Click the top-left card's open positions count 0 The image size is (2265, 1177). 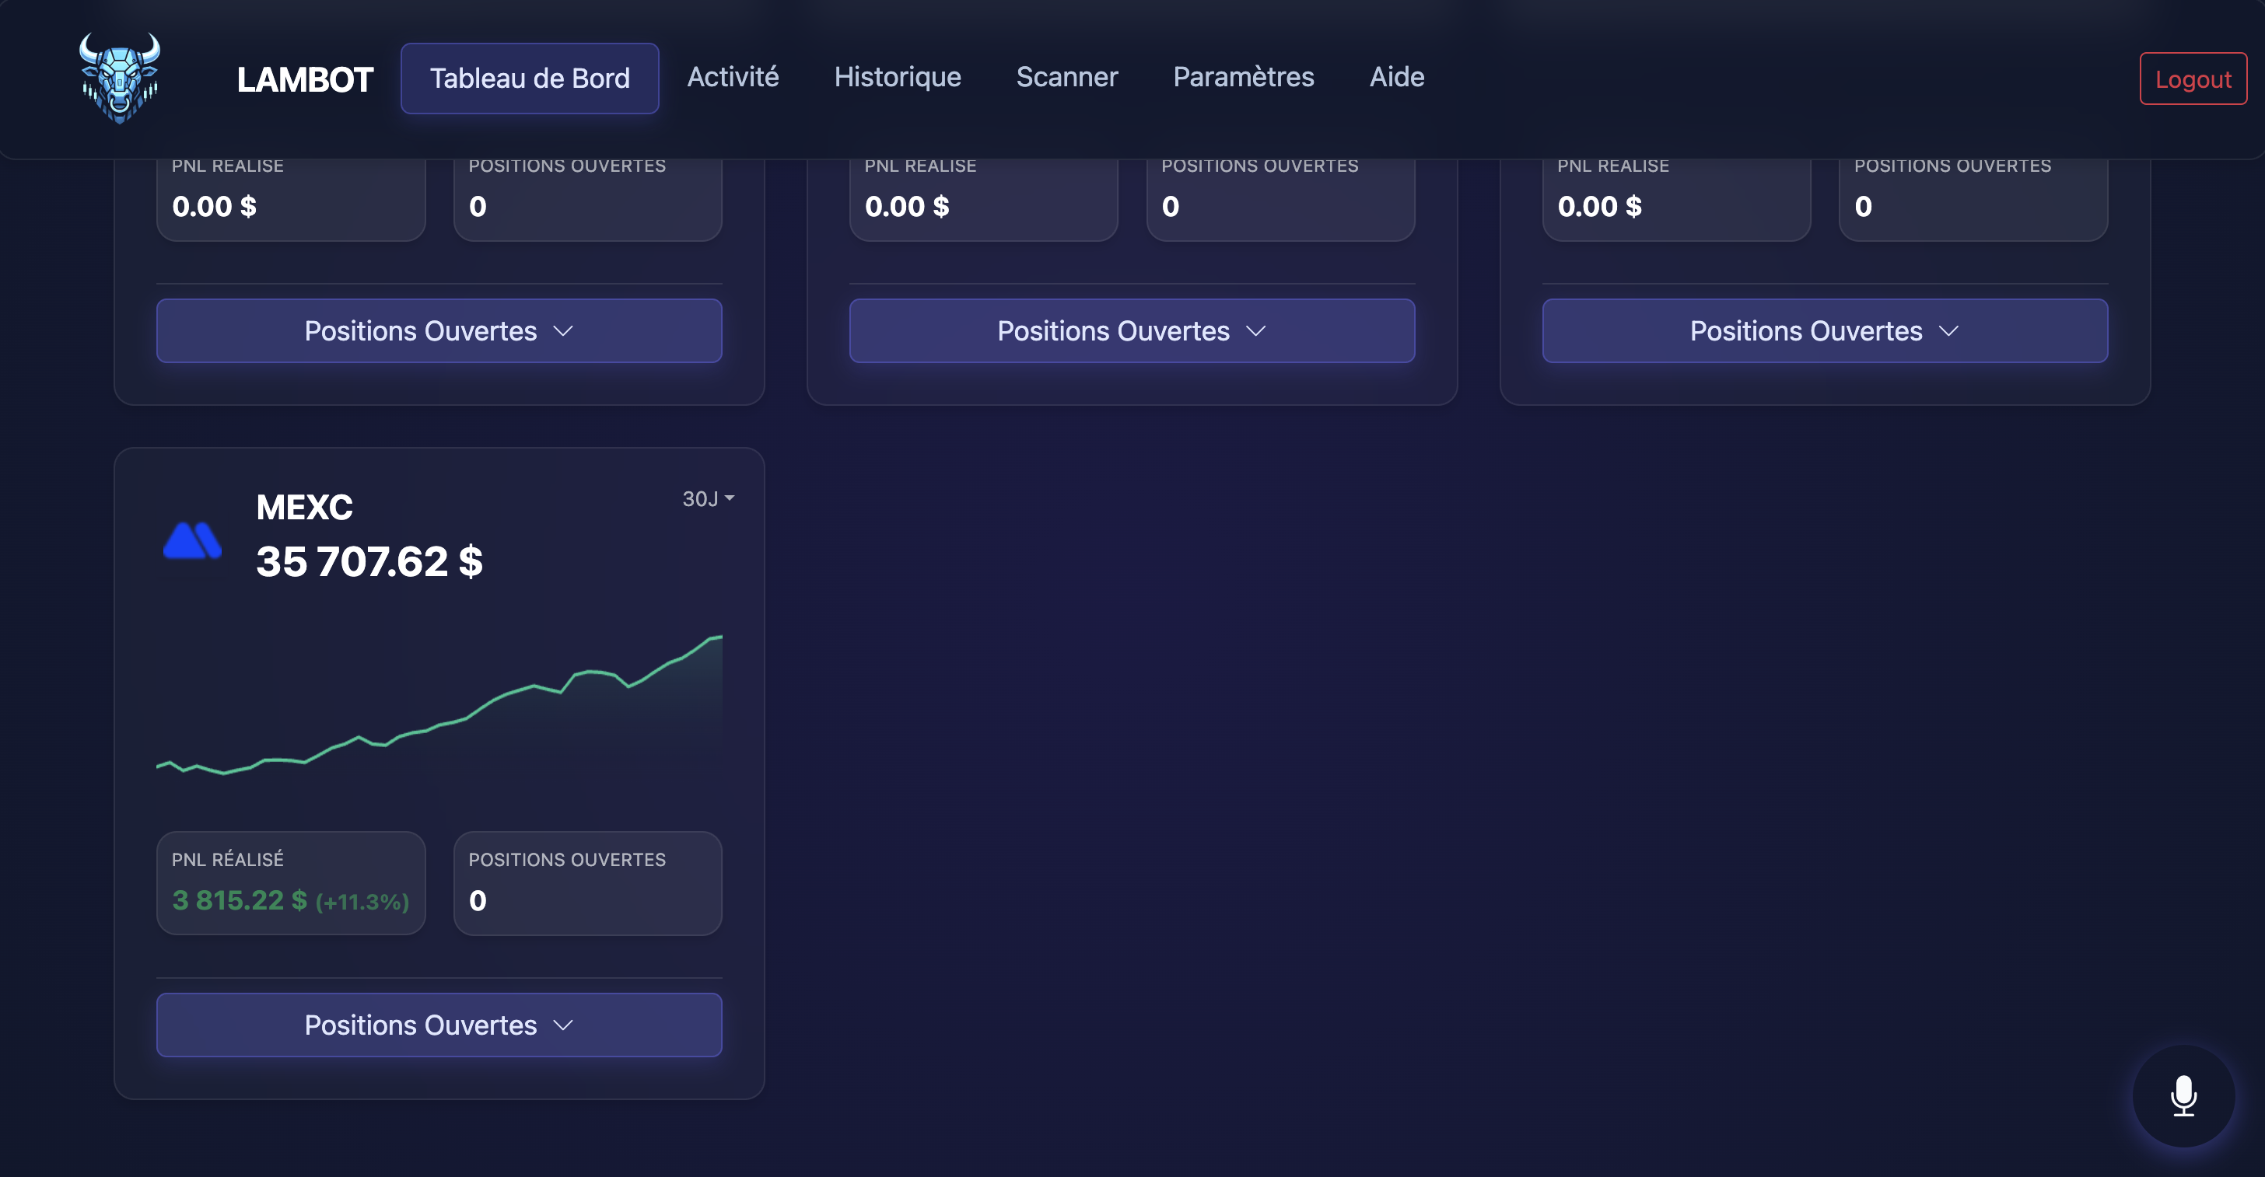pos(478,207)
